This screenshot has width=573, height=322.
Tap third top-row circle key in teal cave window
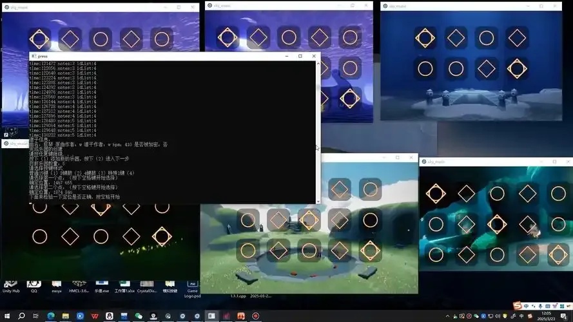tap(497, 193)
